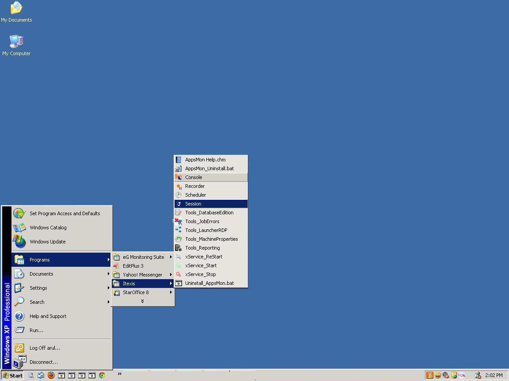Click the green xService_Start icon
Viewport: 509px width, 381px height.
click(179, 265)
